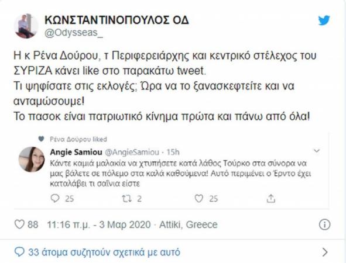Like the Angie Samiou quoted tweet
This screenshot has height=263, width=346.
tap(199, 199)
